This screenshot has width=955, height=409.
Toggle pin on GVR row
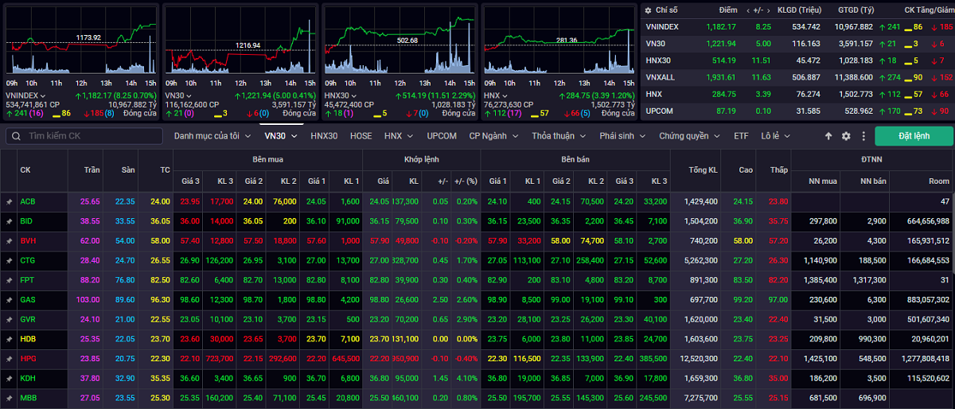[9, 319]
